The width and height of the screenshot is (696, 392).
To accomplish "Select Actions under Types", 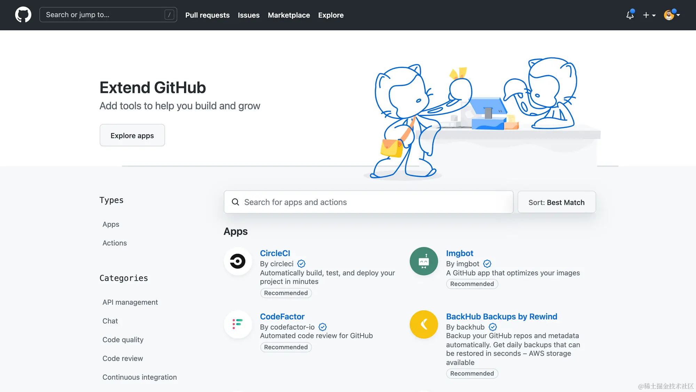I will (114, 243).
